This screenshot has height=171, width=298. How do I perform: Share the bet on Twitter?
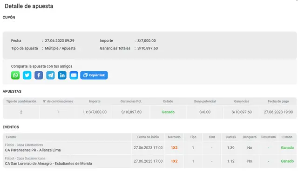pyautogui.click(x=27, y=75)
